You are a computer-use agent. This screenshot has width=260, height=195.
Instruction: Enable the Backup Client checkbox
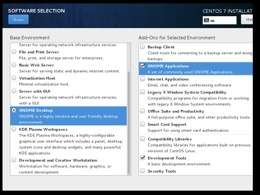pyautogui.click(x=143, y=47)
